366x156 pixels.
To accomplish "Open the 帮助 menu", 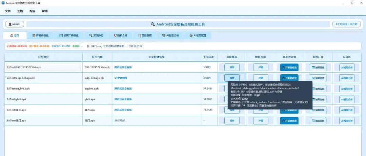I will [x=45, y=11].
